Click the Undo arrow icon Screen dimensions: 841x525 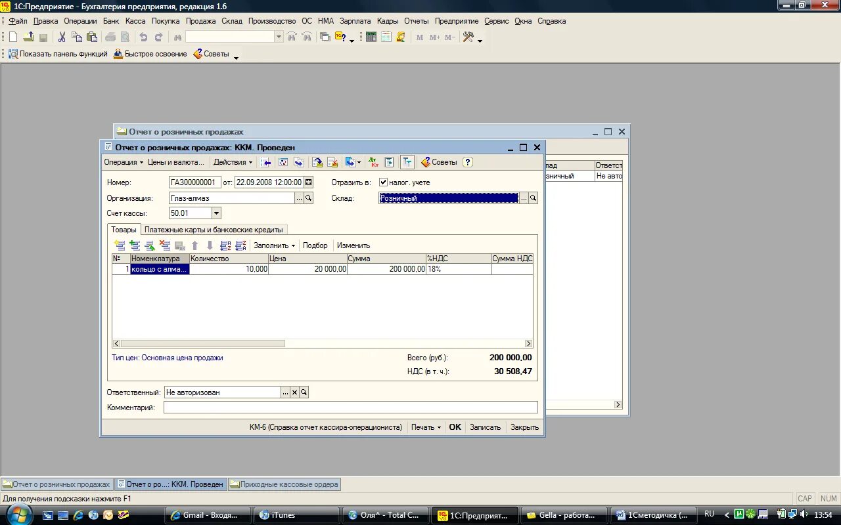point(144,37)
